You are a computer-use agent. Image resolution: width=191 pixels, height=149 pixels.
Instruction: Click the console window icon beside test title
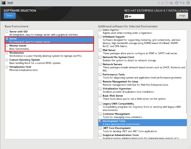click(x=4, y=3)
